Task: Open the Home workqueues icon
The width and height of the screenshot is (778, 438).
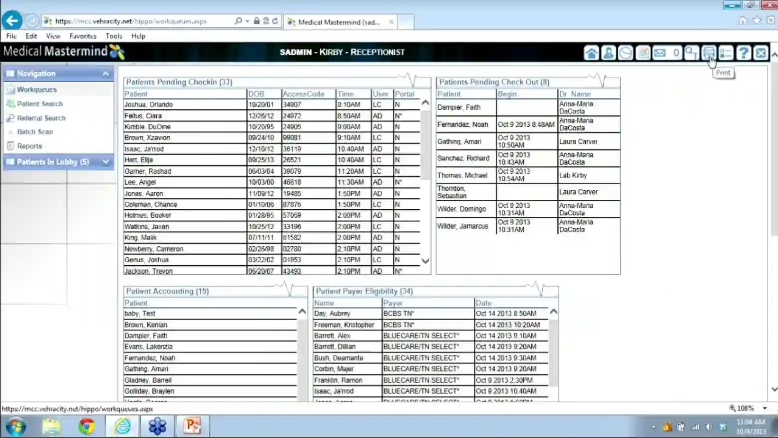Action: coord(591,52)
